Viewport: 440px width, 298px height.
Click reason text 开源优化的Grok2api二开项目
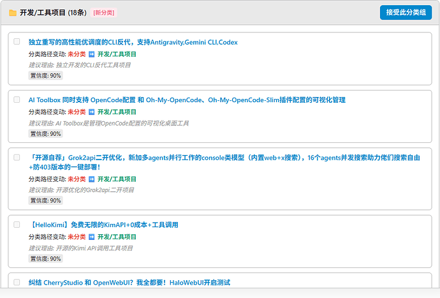click(95, 190)
